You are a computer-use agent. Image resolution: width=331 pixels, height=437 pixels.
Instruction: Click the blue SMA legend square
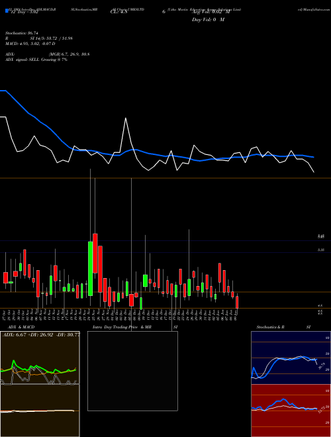coord(7,11)
